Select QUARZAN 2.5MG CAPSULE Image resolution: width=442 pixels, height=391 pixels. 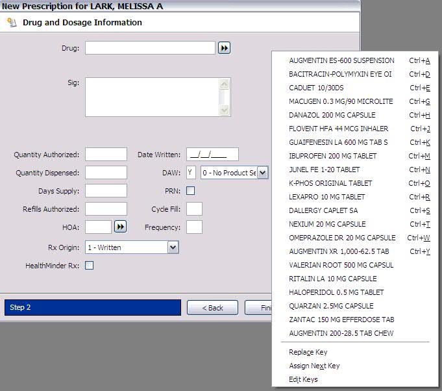click(355, 306)
